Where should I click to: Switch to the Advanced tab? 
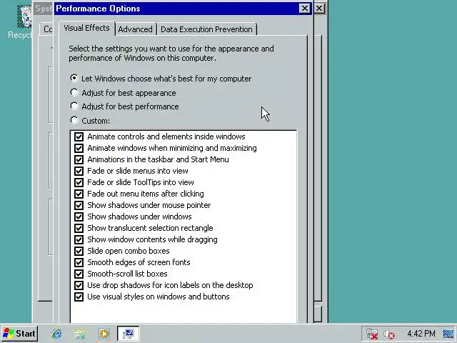pyautogui.click(x=135, y=29)
